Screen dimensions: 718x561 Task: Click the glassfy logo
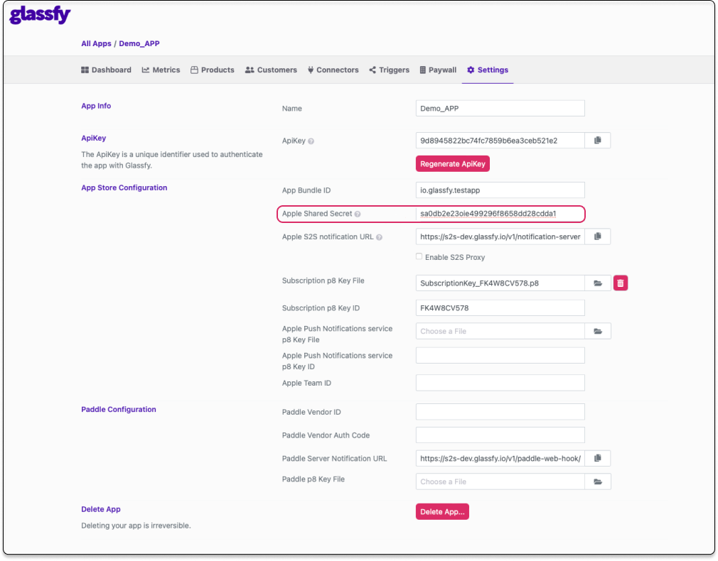point(40,15)
